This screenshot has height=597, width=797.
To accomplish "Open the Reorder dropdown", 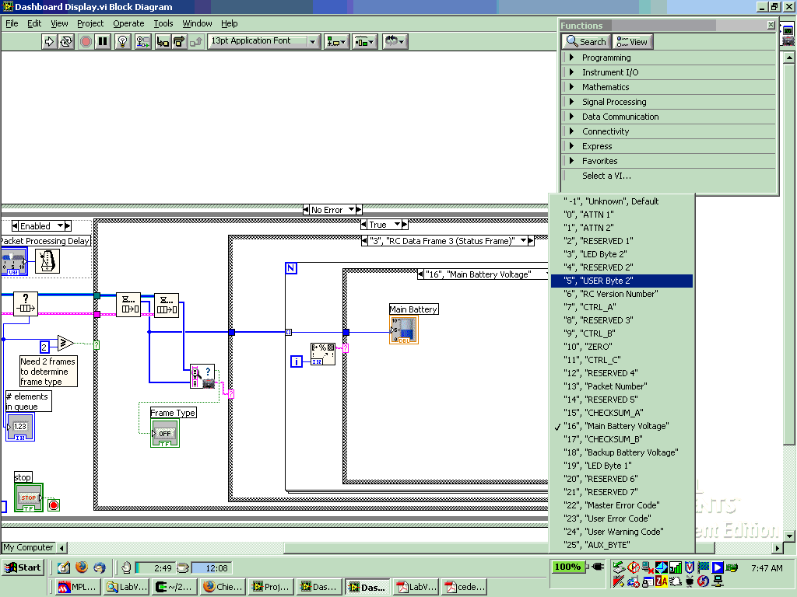I will pos(395,42).
